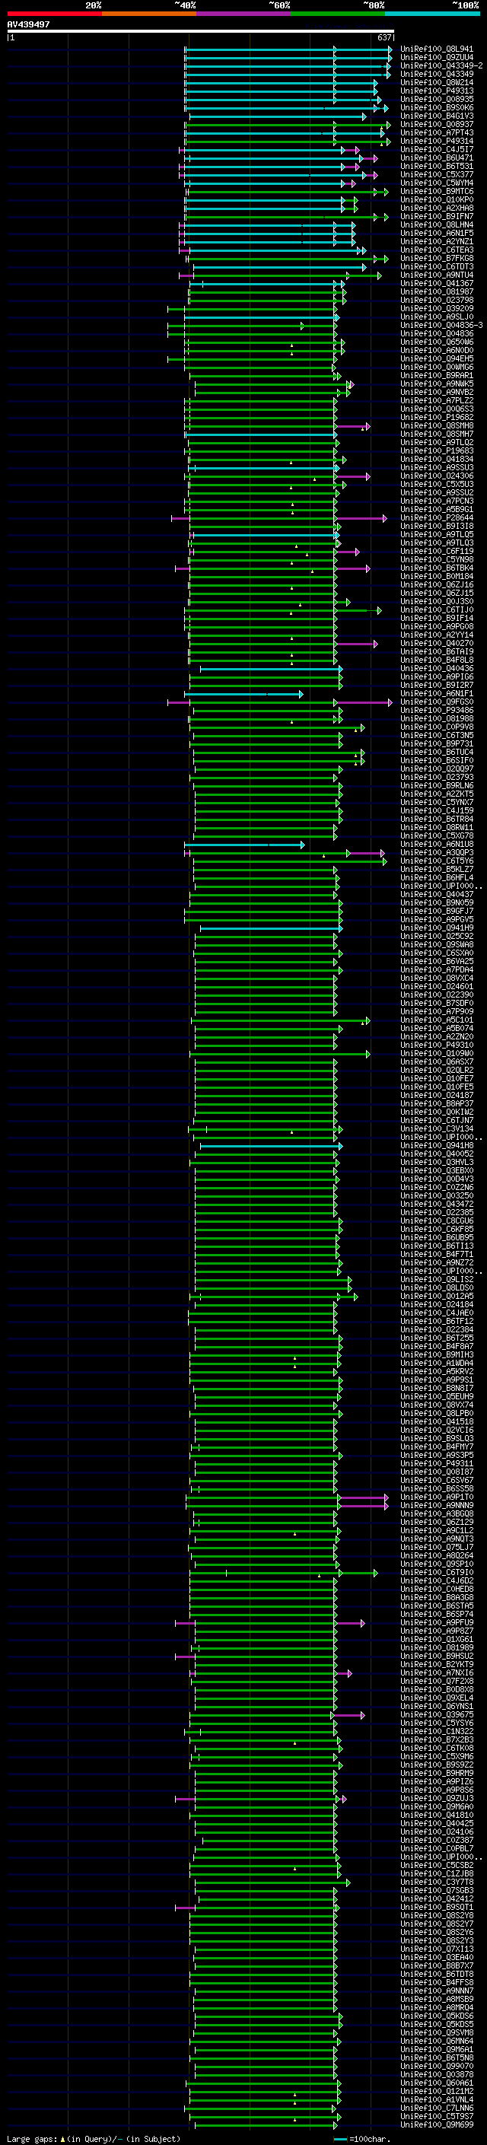Open hit UniRef100_P49313
This screenshot has width=487, height=2145.
(437, 91)
